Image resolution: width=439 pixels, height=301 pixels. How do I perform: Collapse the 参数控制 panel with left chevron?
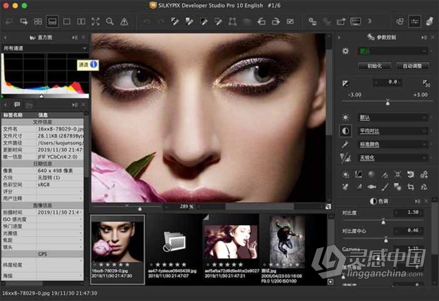pos(339,37)
